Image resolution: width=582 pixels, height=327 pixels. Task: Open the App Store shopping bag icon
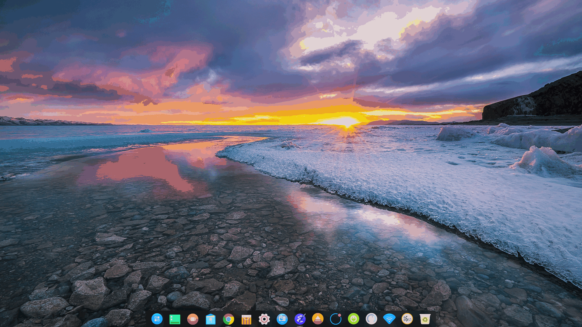tap(246, 319)
